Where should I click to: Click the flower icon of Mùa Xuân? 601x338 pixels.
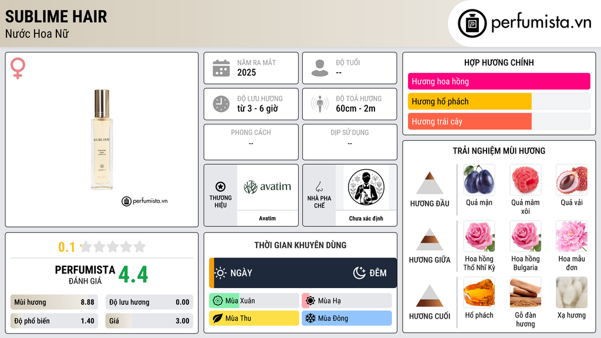pyautogui.click(x=217, y=301)
